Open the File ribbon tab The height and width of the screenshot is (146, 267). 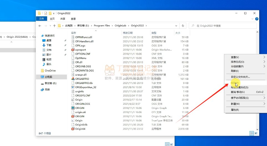pyautogui.click(x=42, y=19)
